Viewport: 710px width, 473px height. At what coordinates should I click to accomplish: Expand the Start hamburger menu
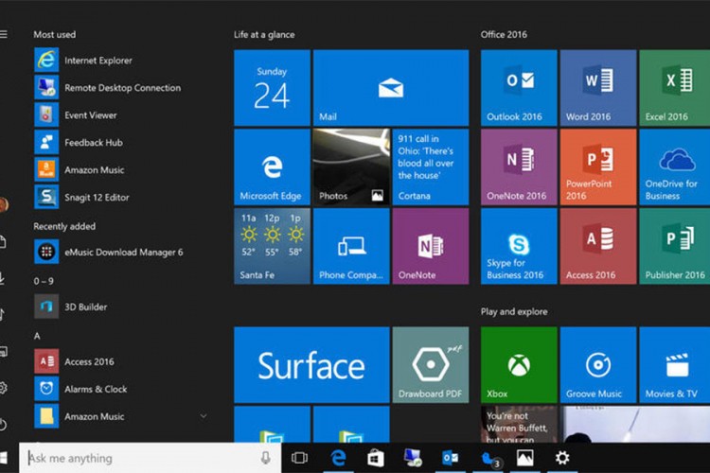pyautogui.click(x=4, y=34)
